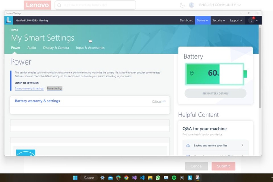Click the scrollbar down arrow in Vantage
The image size is (273, 182).
click(x=260, y=154)
